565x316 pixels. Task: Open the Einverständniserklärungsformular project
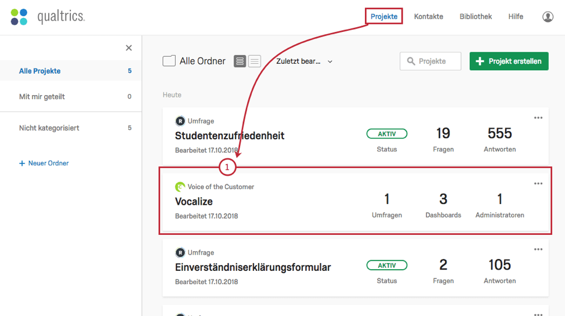click(253, 267)
